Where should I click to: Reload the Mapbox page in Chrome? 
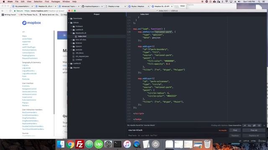click(x=10, y=11)
